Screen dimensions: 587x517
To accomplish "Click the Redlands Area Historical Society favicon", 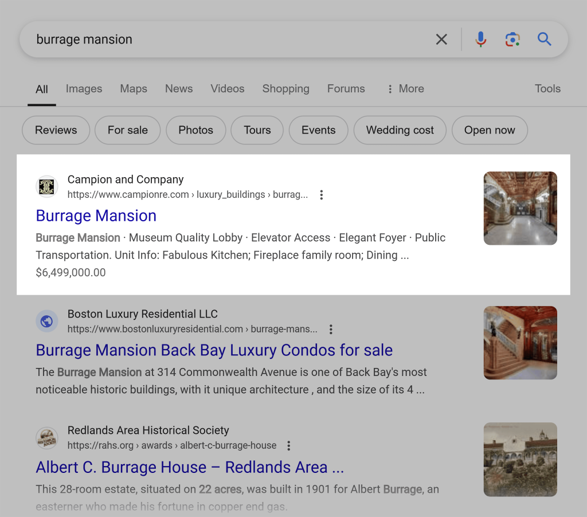I will pos(47,438).
